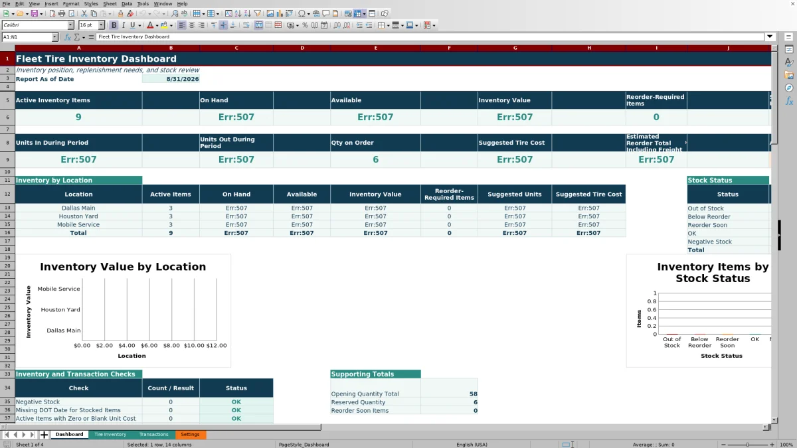Screen dimensions: 797x448
Task: Adjust the zoom slider in status bar
Action: [x=747, y=444]
